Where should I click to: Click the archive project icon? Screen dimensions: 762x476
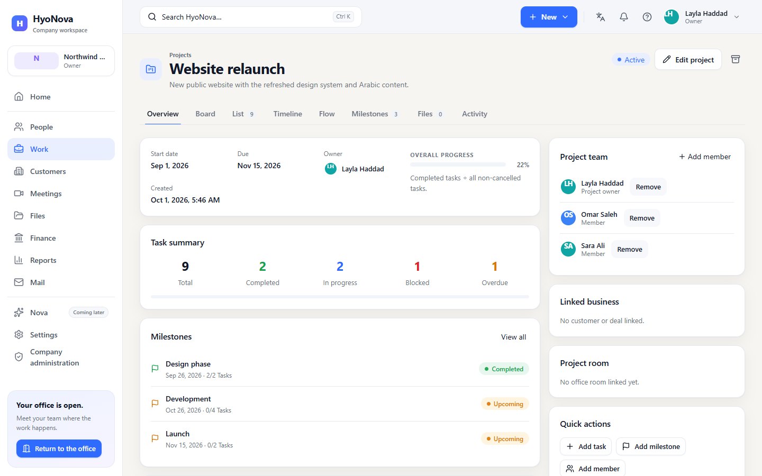[x=736, y=59]
